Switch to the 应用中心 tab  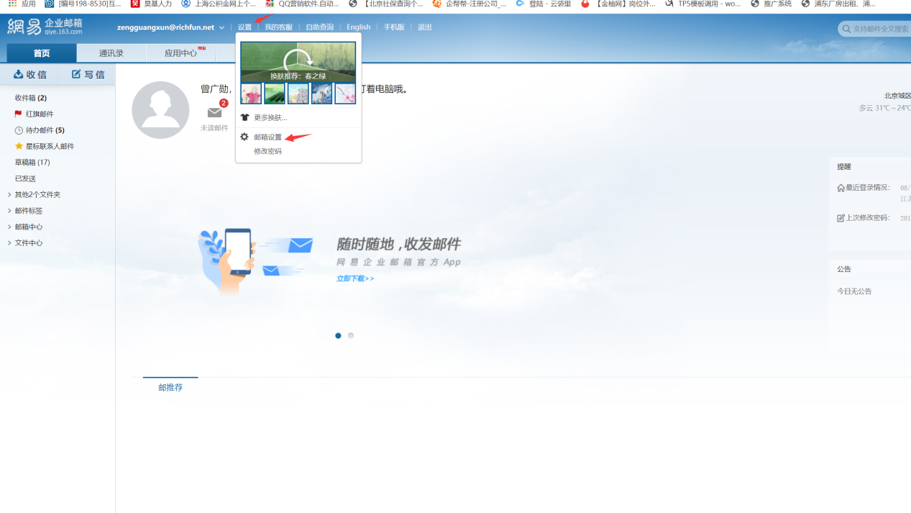click(x=180, y=53)
